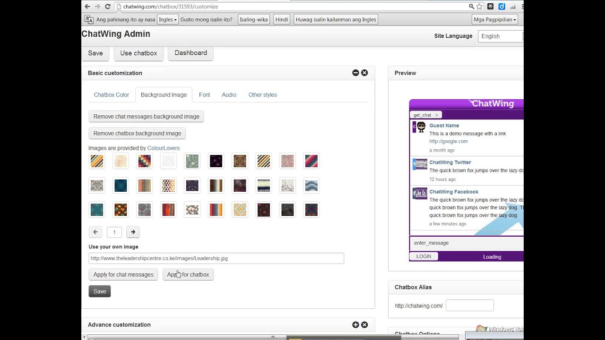Image resolution: width=605 pixels, height=340 pixels.
Task: Open the Audio tab
Action: pyautogui.click(x=229, y=94)
